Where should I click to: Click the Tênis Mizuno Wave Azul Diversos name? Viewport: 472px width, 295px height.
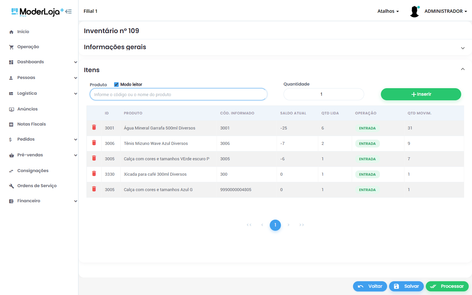pyautogui.click(x=156, y=144)
